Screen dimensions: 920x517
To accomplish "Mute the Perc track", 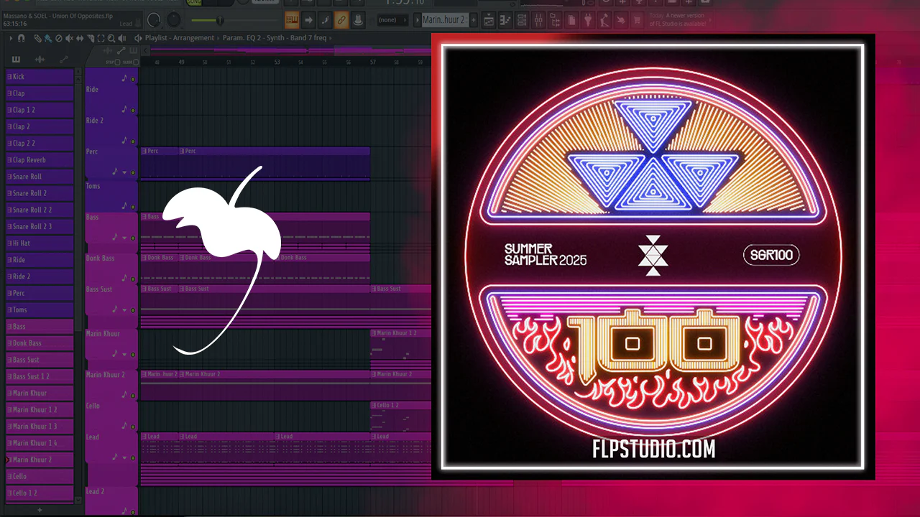I will coord(133,172).
